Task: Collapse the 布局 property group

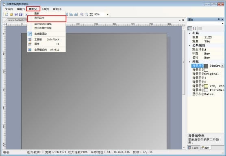Action: [189, 33]
